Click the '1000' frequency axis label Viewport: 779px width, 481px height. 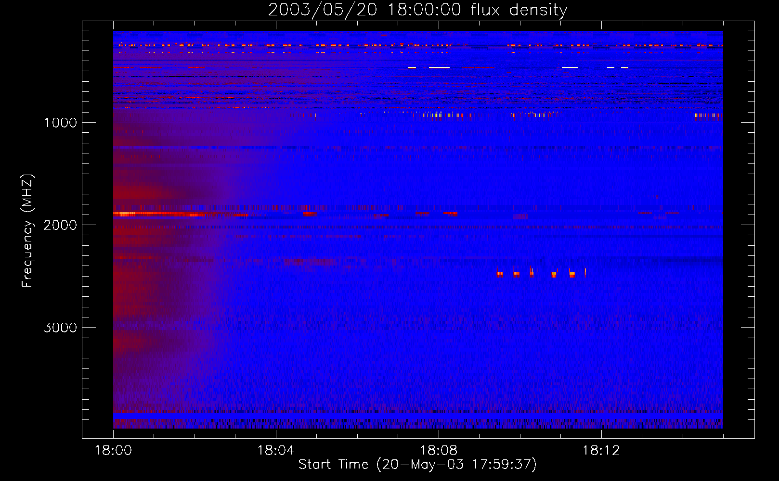[x=60, y=123]
